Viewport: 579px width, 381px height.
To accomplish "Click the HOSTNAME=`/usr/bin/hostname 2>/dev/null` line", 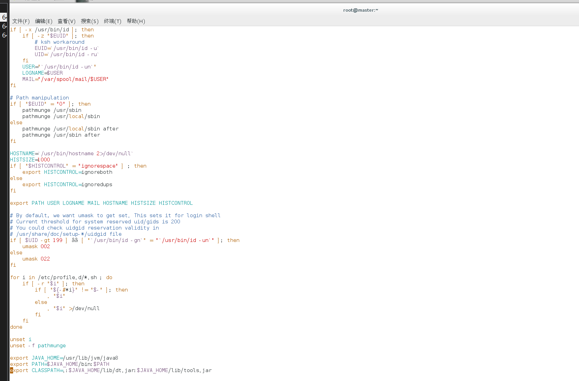I will pyautogui.click(x=72, y=154).
